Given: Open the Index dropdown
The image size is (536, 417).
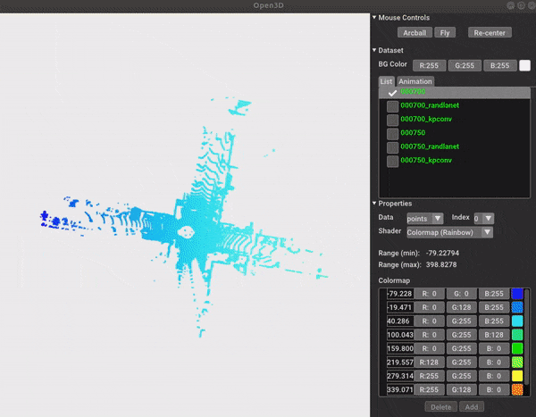Looking at the screenshot, I should click(483, 218).
